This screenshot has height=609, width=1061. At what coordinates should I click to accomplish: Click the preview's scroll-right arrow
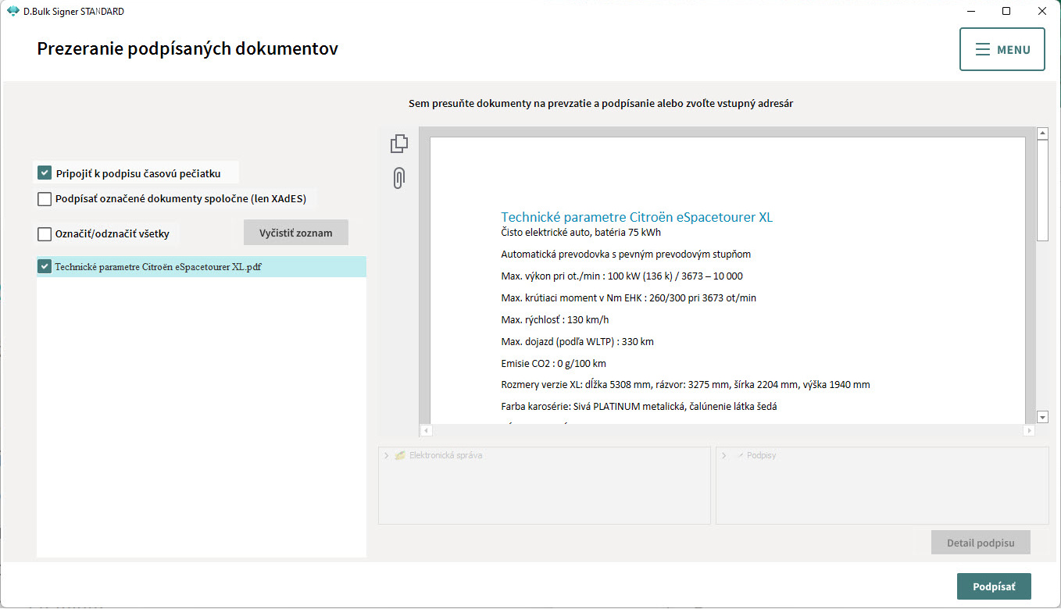point(1028,430)
